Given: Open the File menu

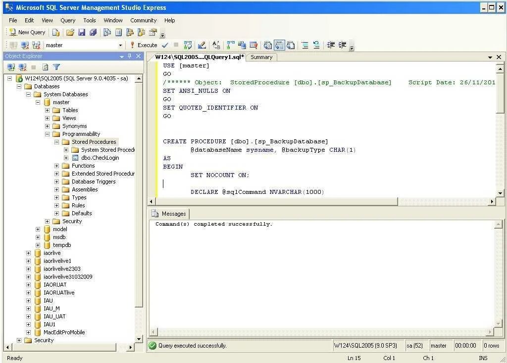Looking at the screenshot, I should click(x=13, y=20).
